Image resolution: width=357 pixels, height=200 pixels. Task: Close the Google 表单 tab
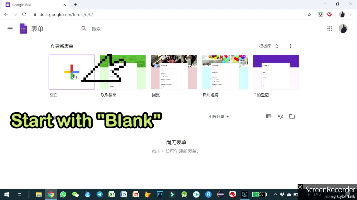pos(65,5)
